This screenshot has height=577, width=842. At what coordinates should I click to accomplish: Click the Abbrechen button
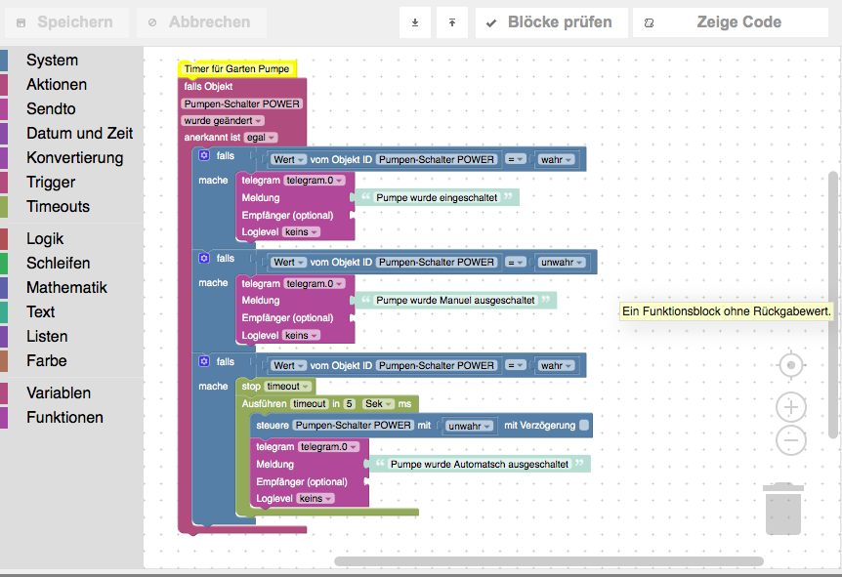pos(201,22)
